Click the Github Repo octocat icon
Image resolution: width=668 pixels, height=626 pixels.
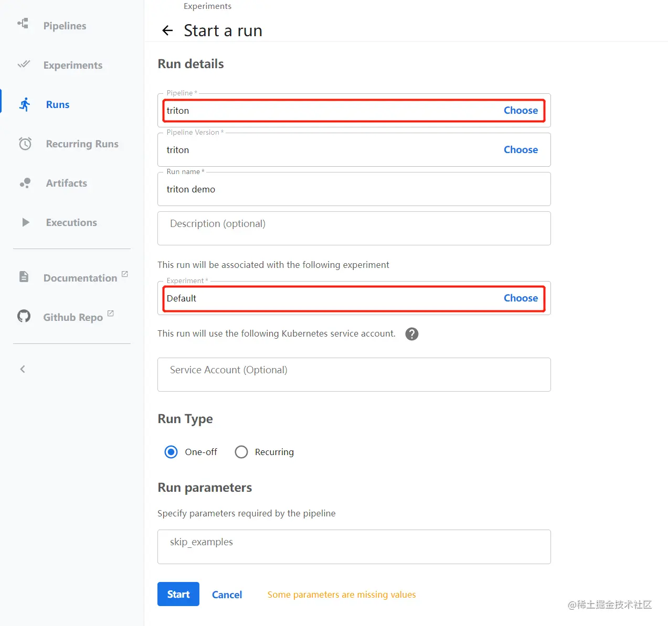[24, 316]
